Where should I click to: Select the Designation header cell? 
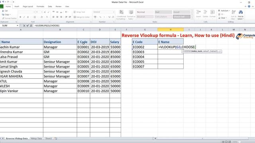60,42
